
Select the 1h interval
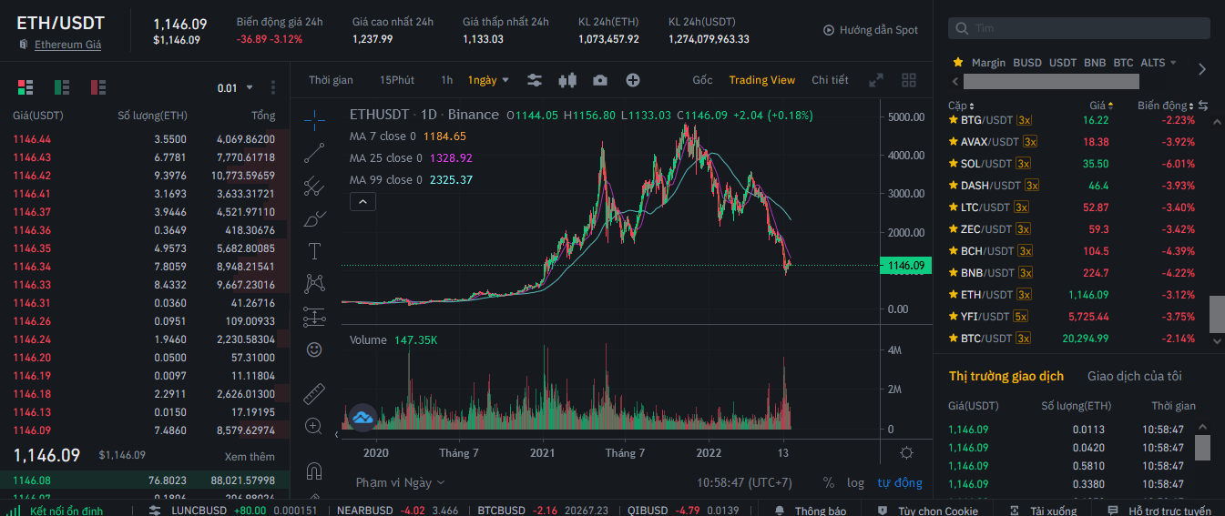click(446, 80)
